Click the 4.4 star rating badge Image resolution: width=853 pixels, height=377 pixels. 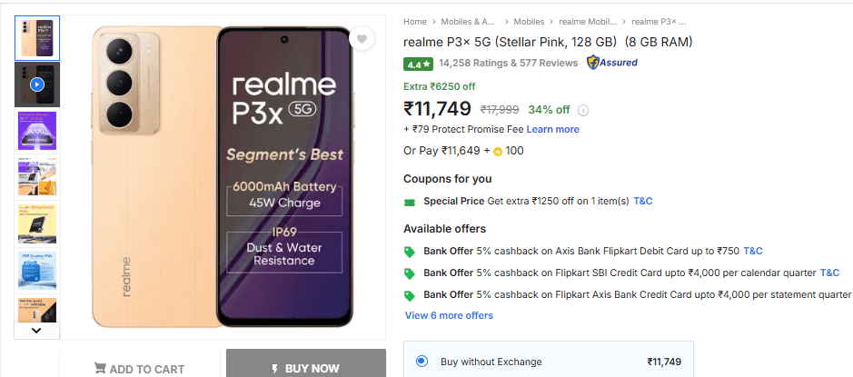tap(418, 64)
